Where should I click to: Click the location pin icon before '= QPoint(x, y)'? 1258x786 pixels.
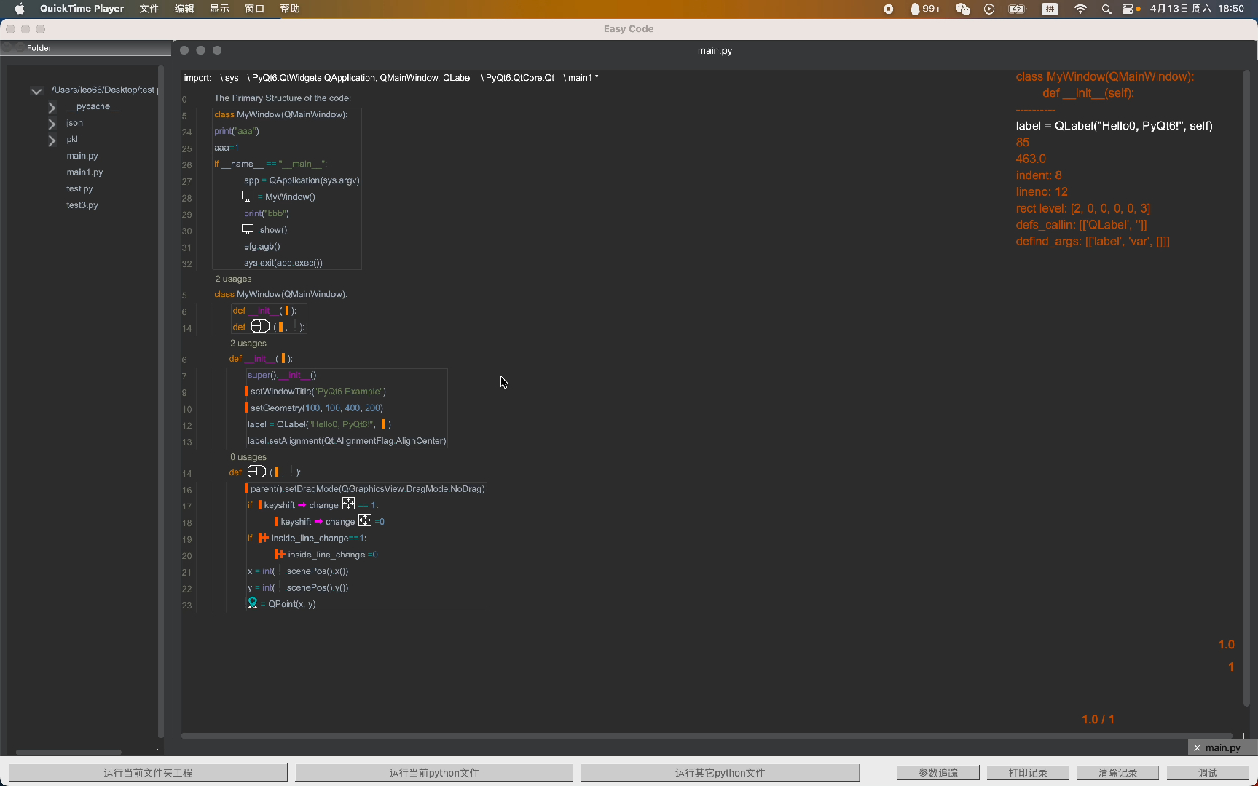tap(253, 603)
